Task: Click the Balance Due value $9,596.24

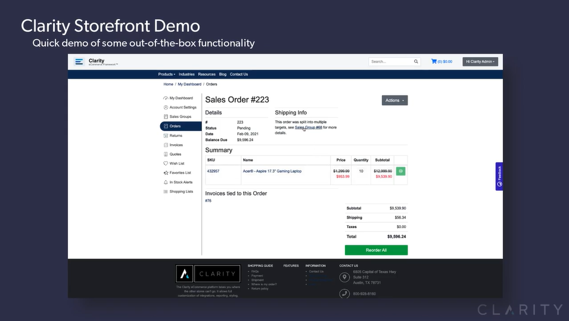Action: (245, 140)
